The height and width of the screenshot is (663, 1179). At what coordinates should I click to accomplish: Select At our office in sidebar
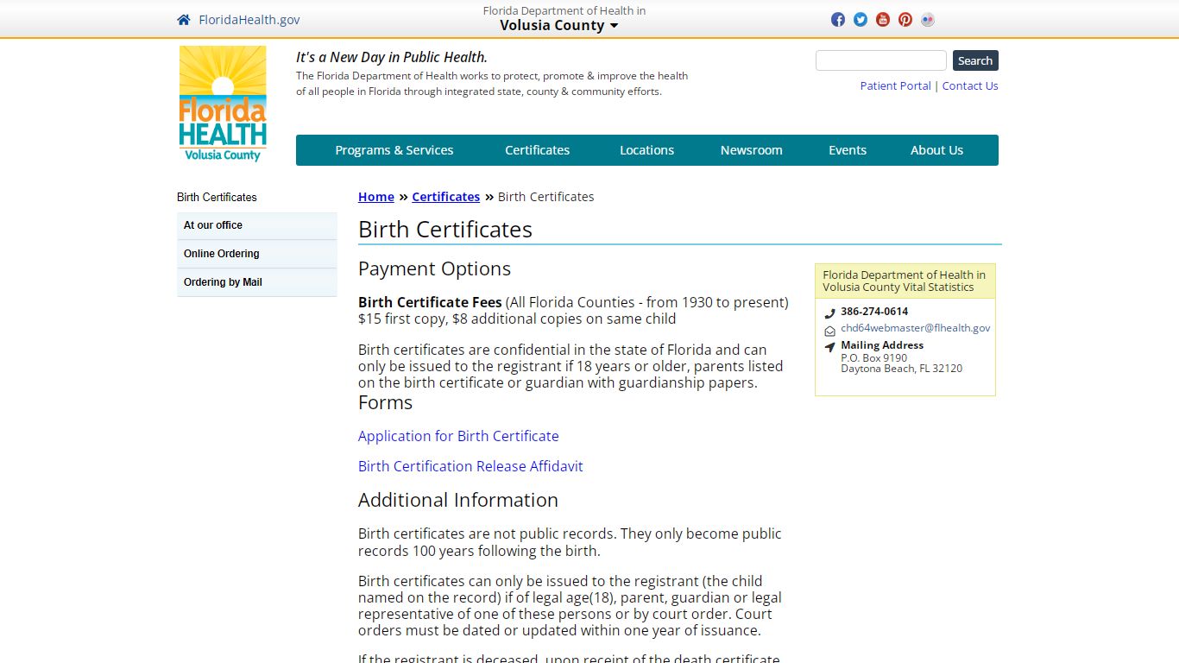[257, 225]
